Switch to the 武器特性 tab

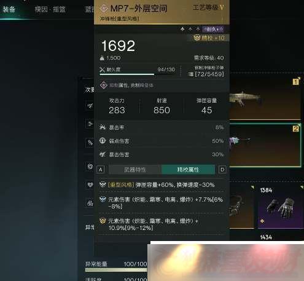point(135,170)
